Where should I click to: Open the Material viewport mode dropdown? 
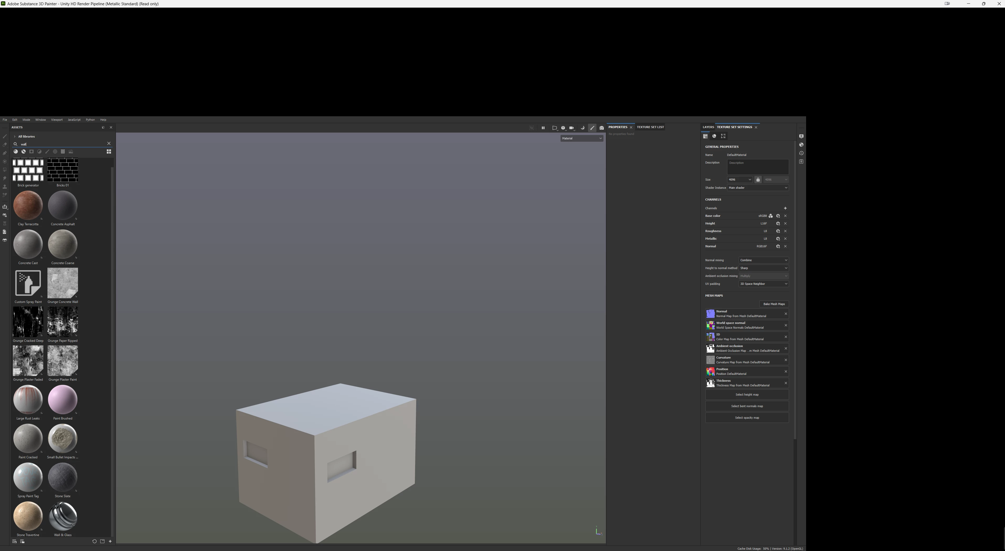pyautogui.click(x=582, y=139)
